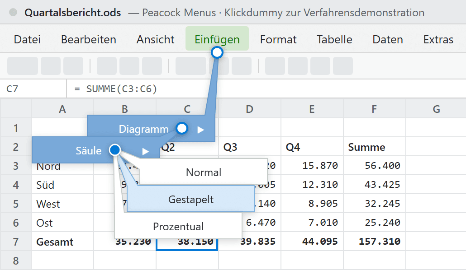Click the cell showing 8.905

312,204
